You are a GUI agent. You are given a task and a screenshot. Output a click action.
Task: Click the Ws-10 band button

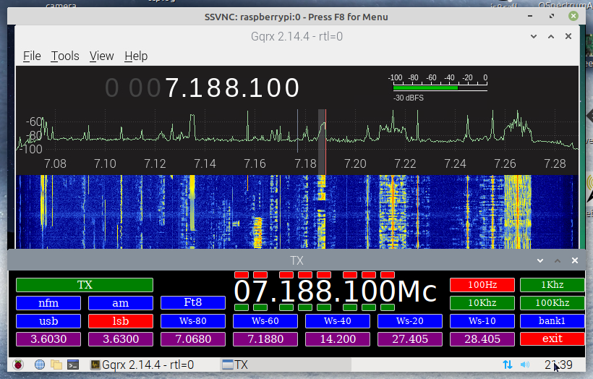click(x=482, y=321)
